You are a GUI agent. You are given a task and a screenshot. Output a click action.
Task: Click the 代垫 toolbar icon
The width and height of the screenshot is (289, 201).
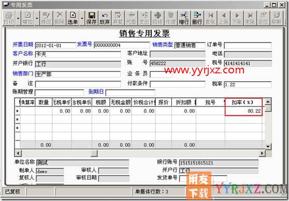[x=131, y=18]
